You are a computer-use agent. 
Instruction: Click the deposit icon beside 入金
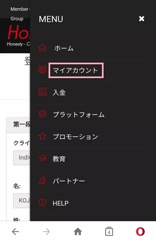[x=42, y=92]
